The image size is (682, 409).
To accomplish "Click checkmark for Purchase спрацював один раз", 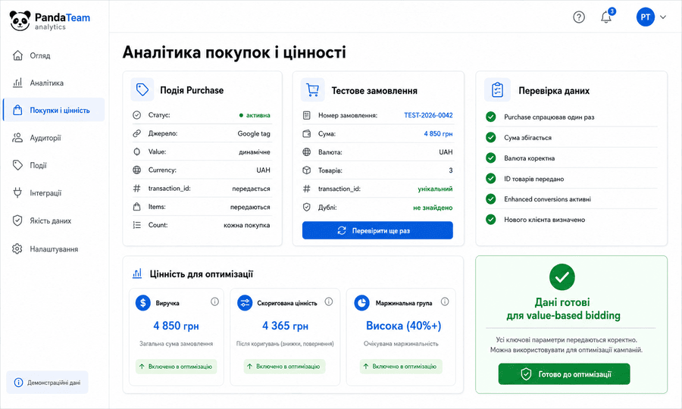I will (490, 117).
